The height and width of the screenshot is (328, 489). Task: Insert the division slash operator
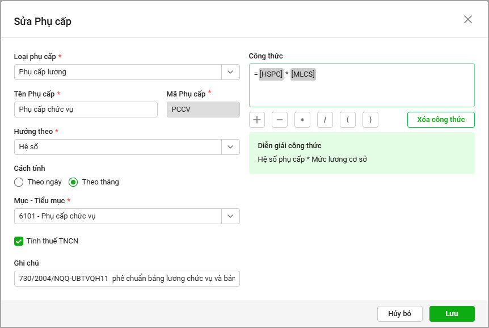pyautogui.click(x=325, y=120)
